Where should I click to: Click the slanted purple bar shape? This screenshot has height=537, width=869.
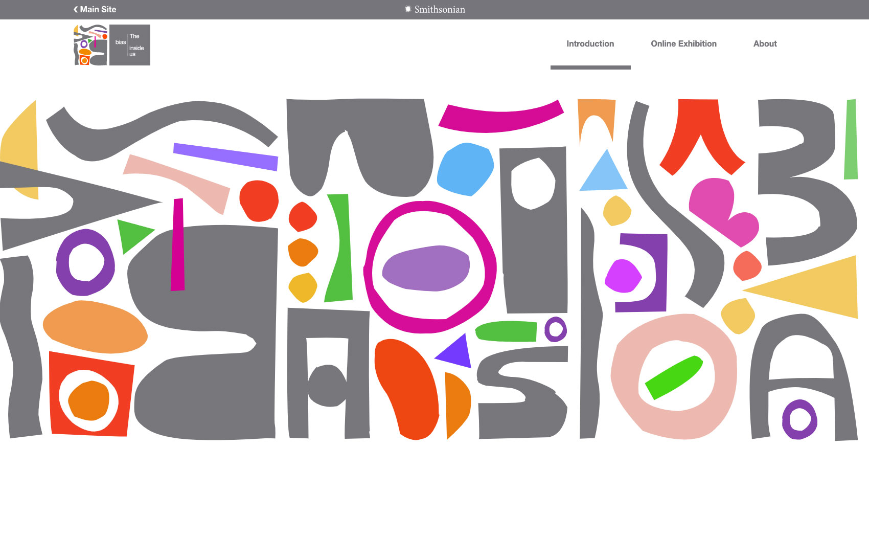pyautogui.click(x=225, y=156)
